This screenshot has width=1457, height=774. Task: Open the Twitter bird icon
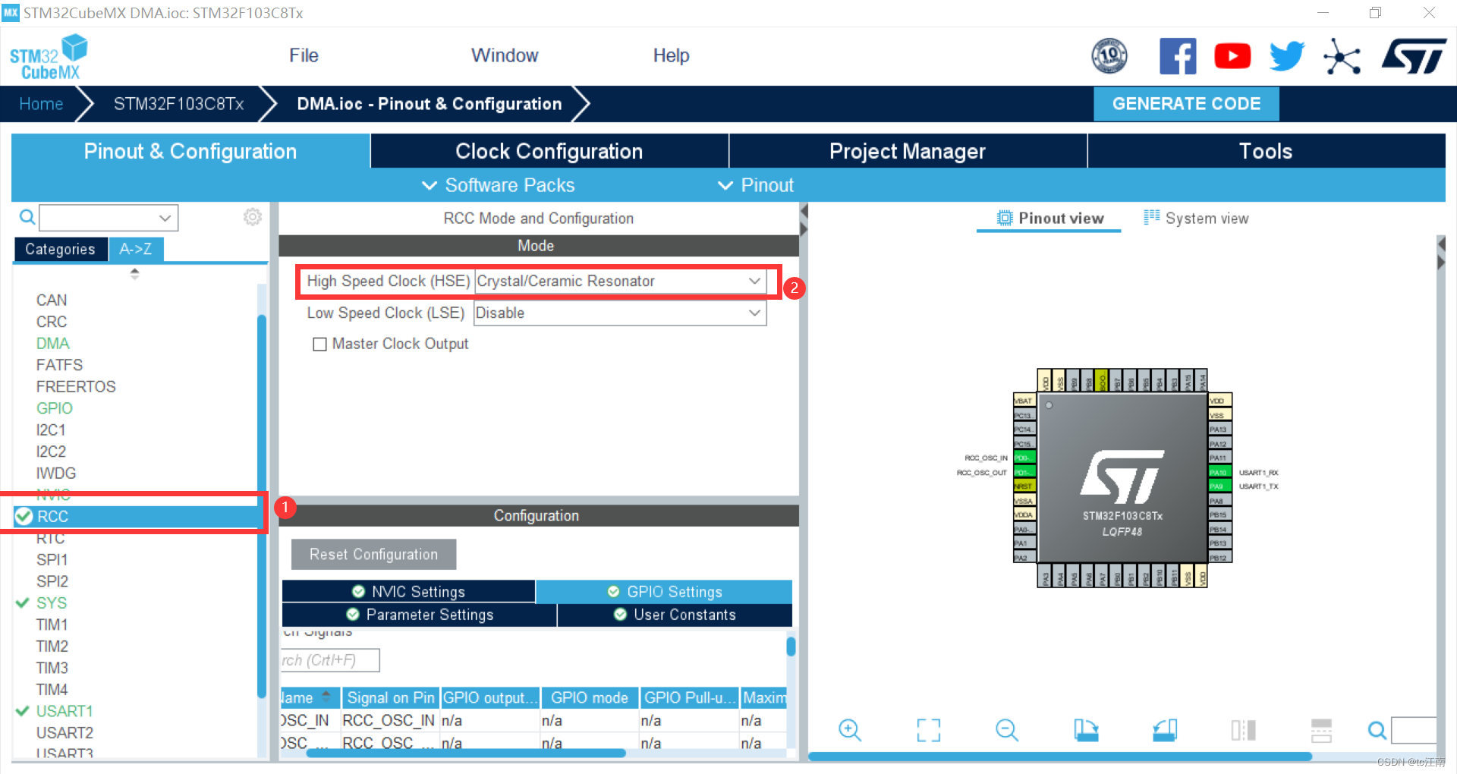click(1287, 56)
